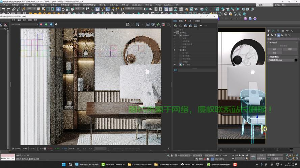Click the Auto Key button

tap(261, 155)
